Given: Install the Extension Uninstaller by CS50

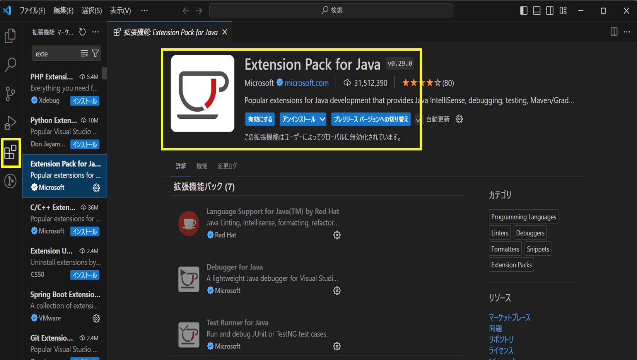Looking at the screenshot, I should (x=85, y=275).
